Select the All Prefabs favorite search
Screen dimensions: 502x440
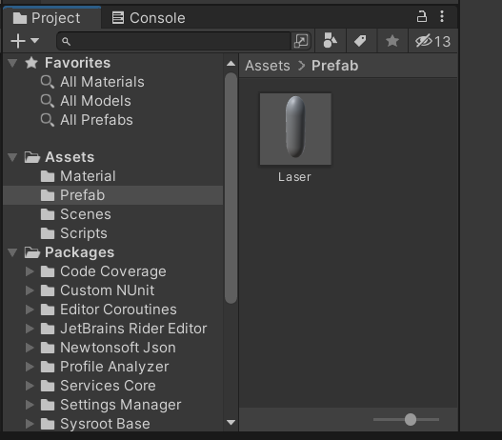(96, 120)
